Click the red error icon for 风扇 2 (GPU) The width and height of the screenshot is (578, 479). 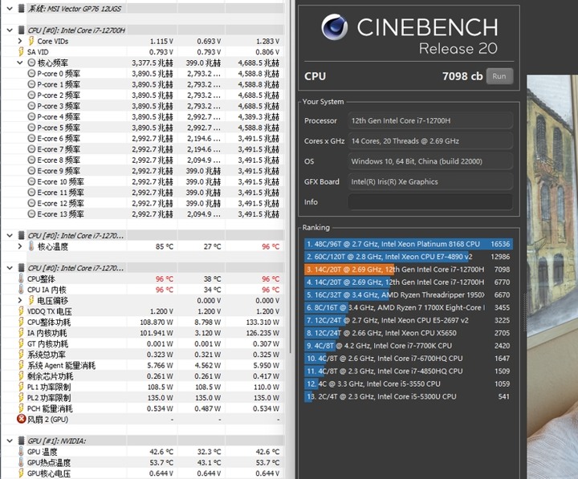tap(22, 419)
